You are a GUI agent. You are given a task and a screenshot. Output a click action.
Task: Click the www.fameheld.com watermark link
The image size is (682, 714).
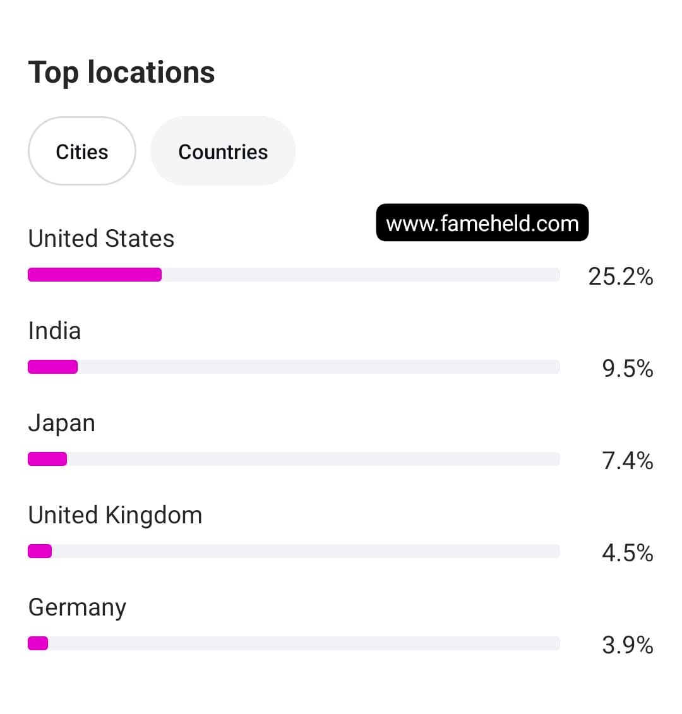click(482, 223)
